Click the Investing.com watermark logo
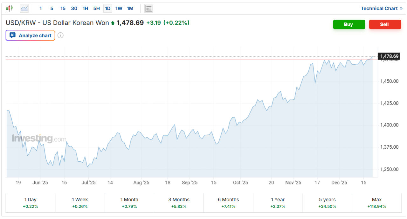The width and height of the screenshot is (407, 219). point(39,138)
